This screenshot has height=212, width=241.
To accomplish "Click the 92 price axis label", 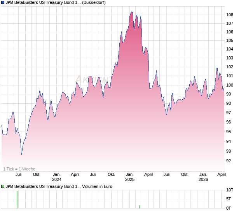I will (229, 161).
